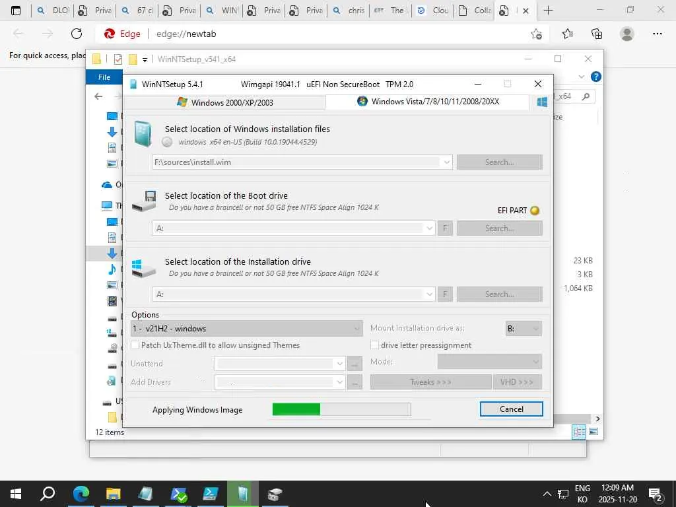Select the Music folder in Explorer sidebar
This screenshot has width=676, height=507.
pyautogui.click(x=112, y=269)
